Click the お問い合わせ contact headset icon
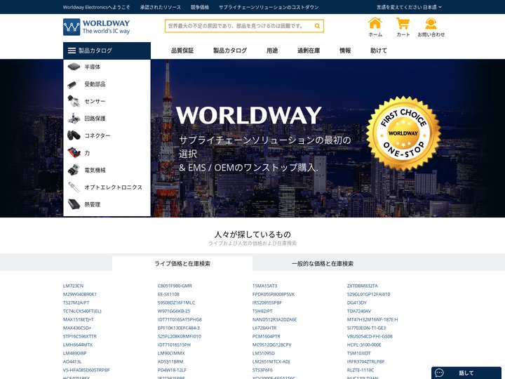The width and height of the screenshot is (505, 379). click(431, 24)
